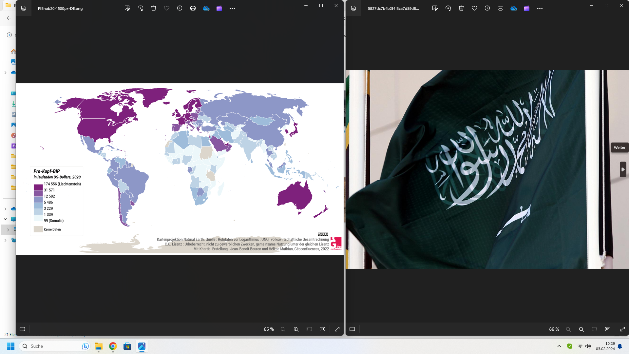Screen dimensions: 629x354
Task: Open Bing chat icon in search box
Action: point(85,346)
